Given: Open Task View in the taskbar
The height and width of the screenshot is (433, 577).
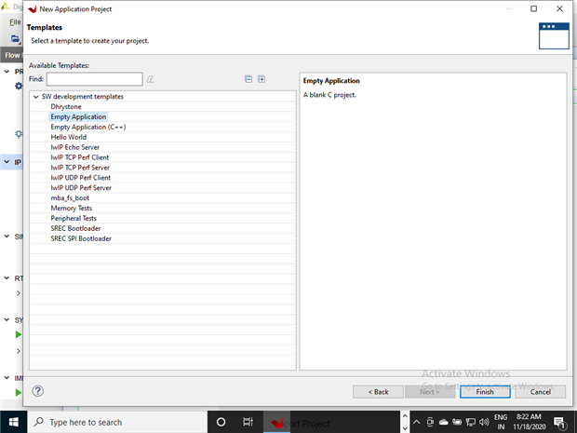Looking at the screenshot, I should tap(248, 422).
